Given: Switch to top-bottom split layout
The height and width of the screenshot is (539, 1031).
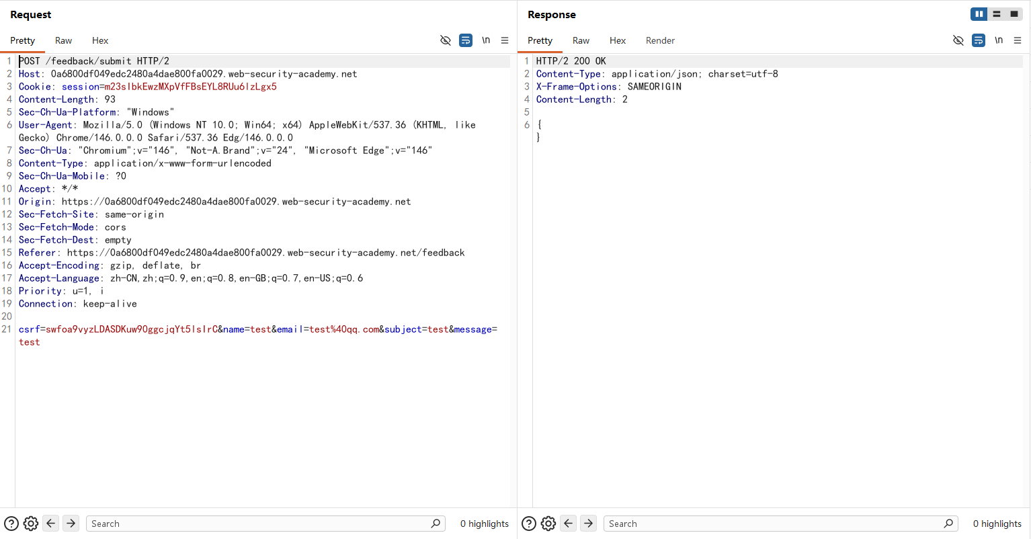Looking at the screenshot, I should 997,14.
